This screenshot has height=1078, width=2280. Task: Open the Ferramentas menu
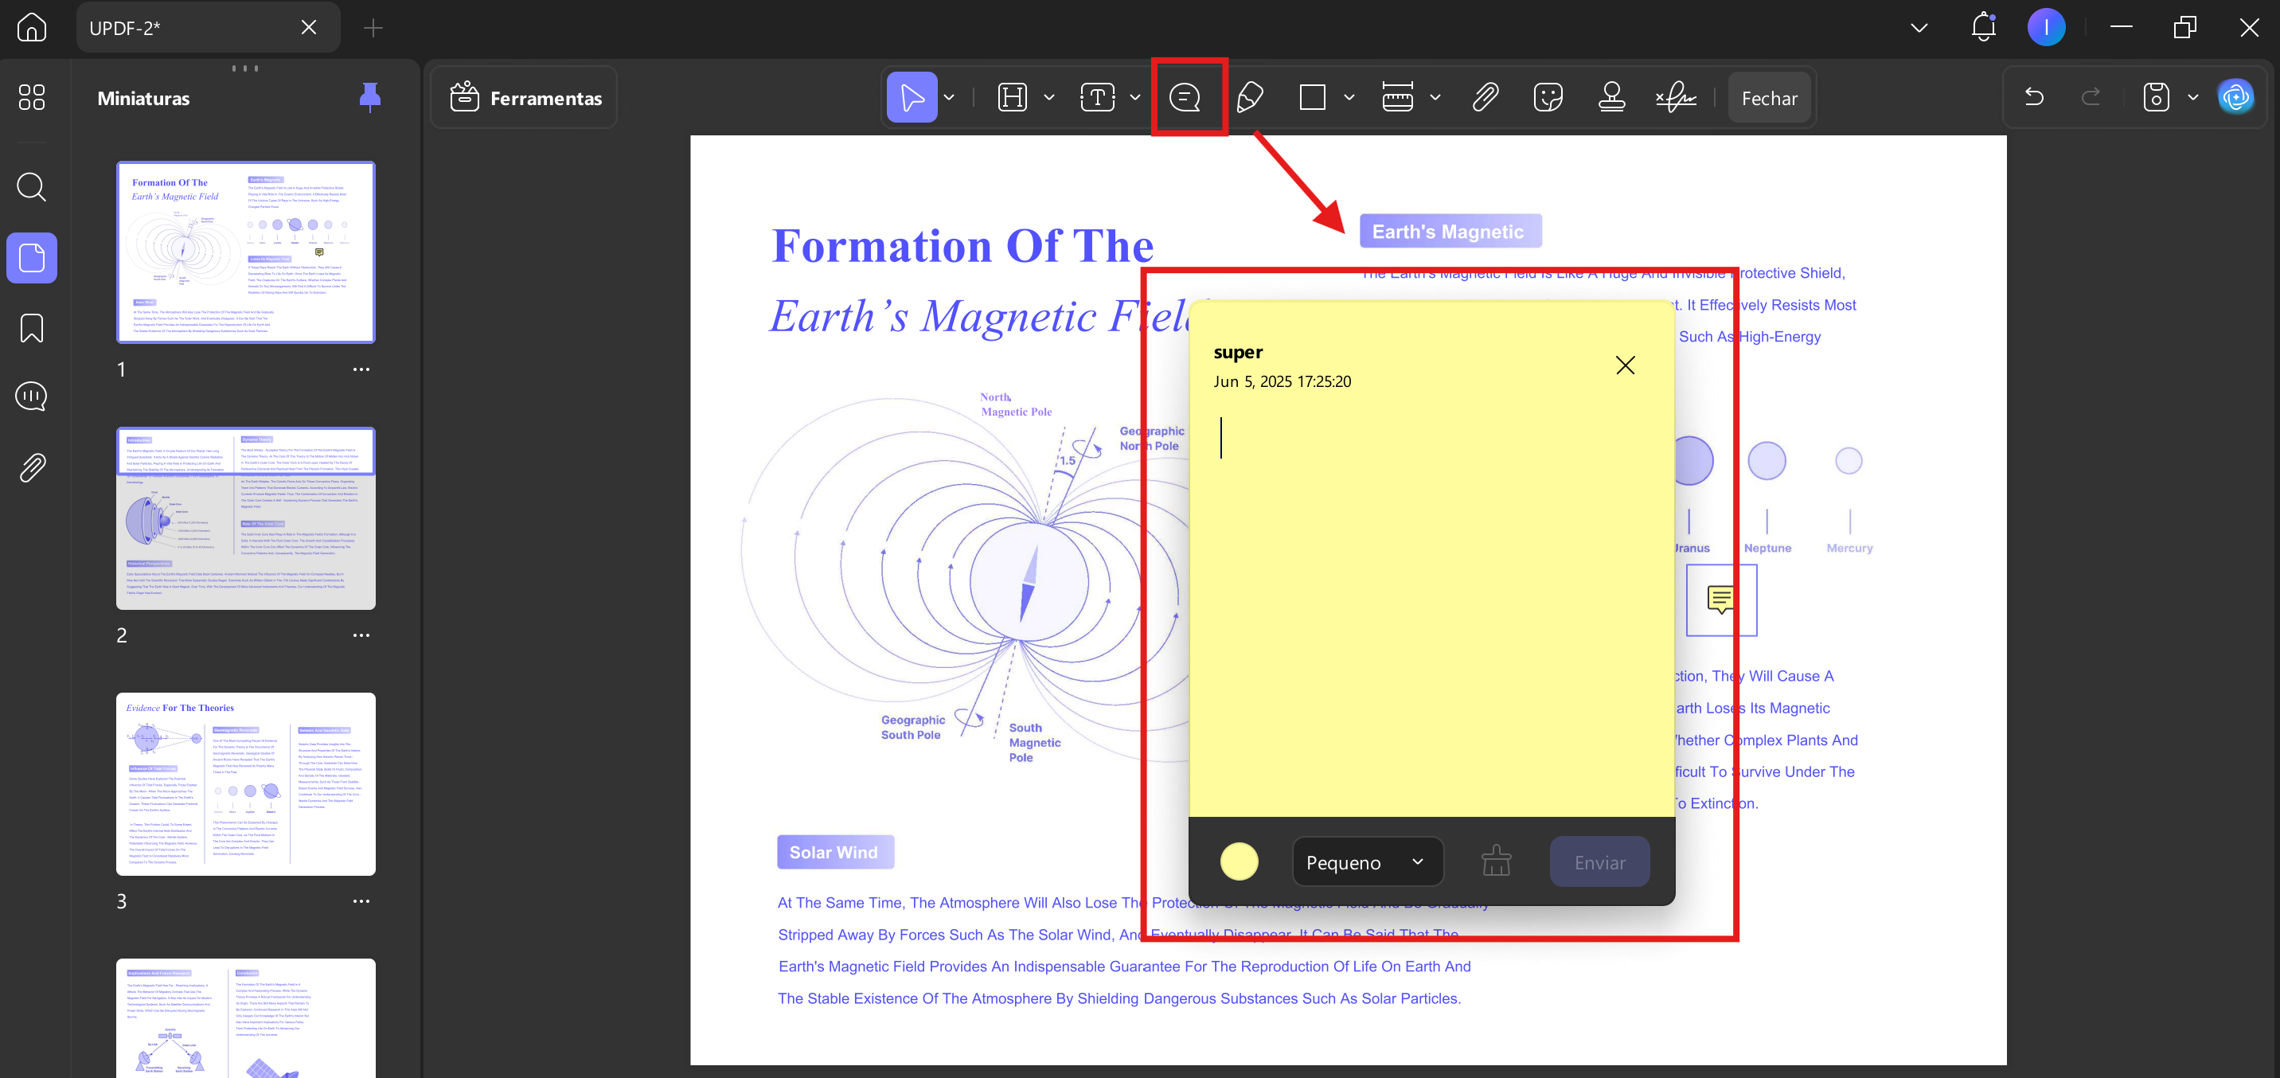click(525, 97)
